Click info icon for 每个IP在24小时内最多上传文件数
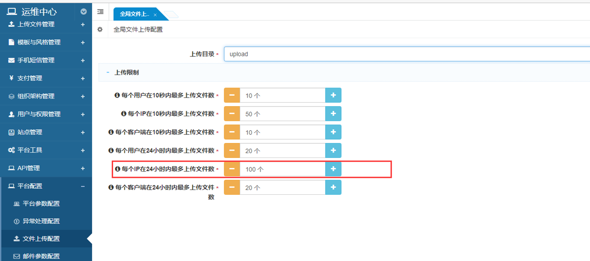This screenshot has height=261, width=590. click(x=118, y=169)
